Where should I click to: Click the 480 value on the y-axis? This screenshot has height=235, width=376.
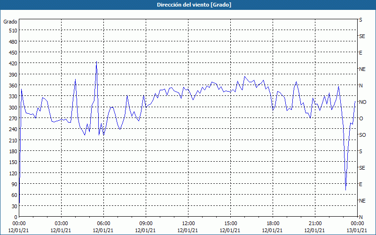(13, 42)
